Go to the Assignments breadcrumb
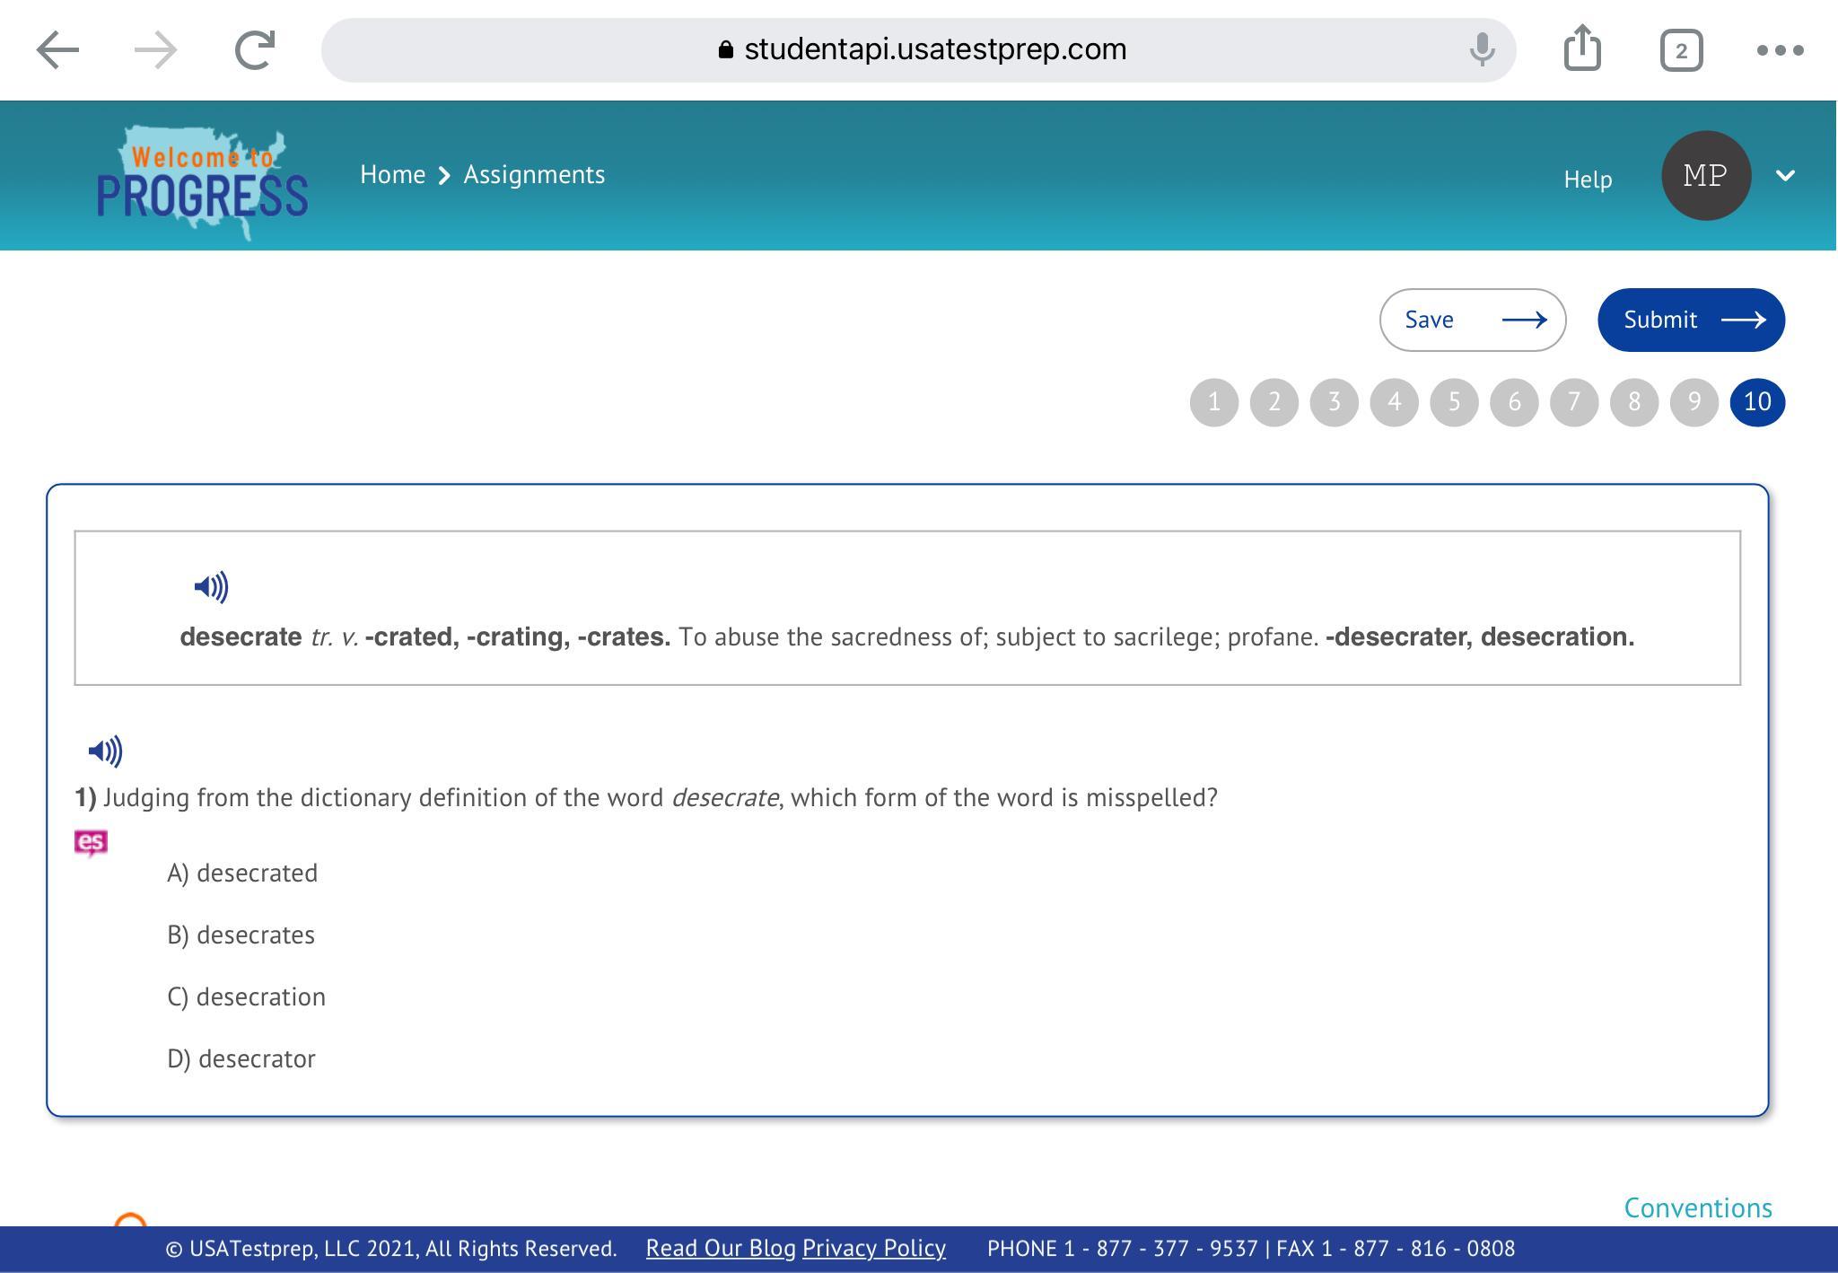Viewport: 1838px width, 1273px height. [x=534, y=175]
